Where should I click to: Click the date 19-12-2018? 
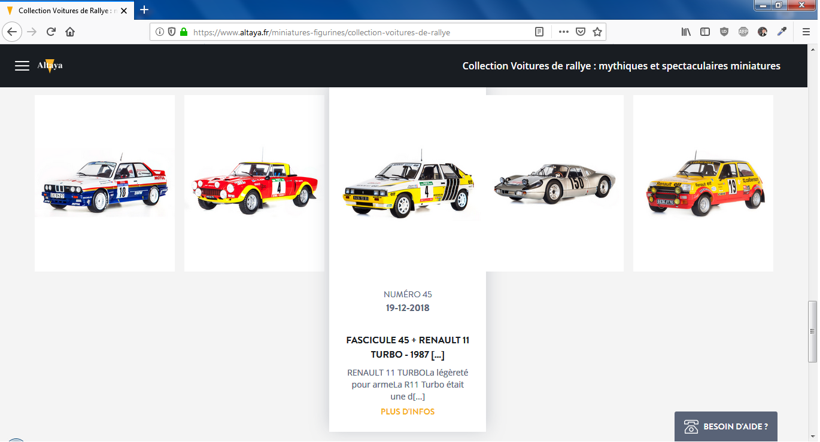pyautogui.click(x=408, y=308)
